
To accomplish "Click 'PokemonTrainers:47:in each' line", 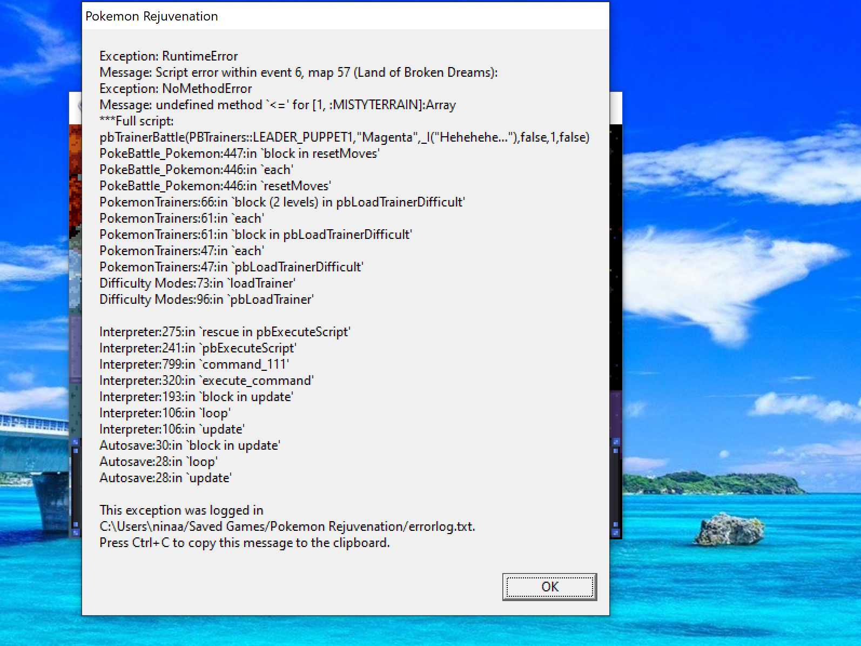I will point(182,251).
